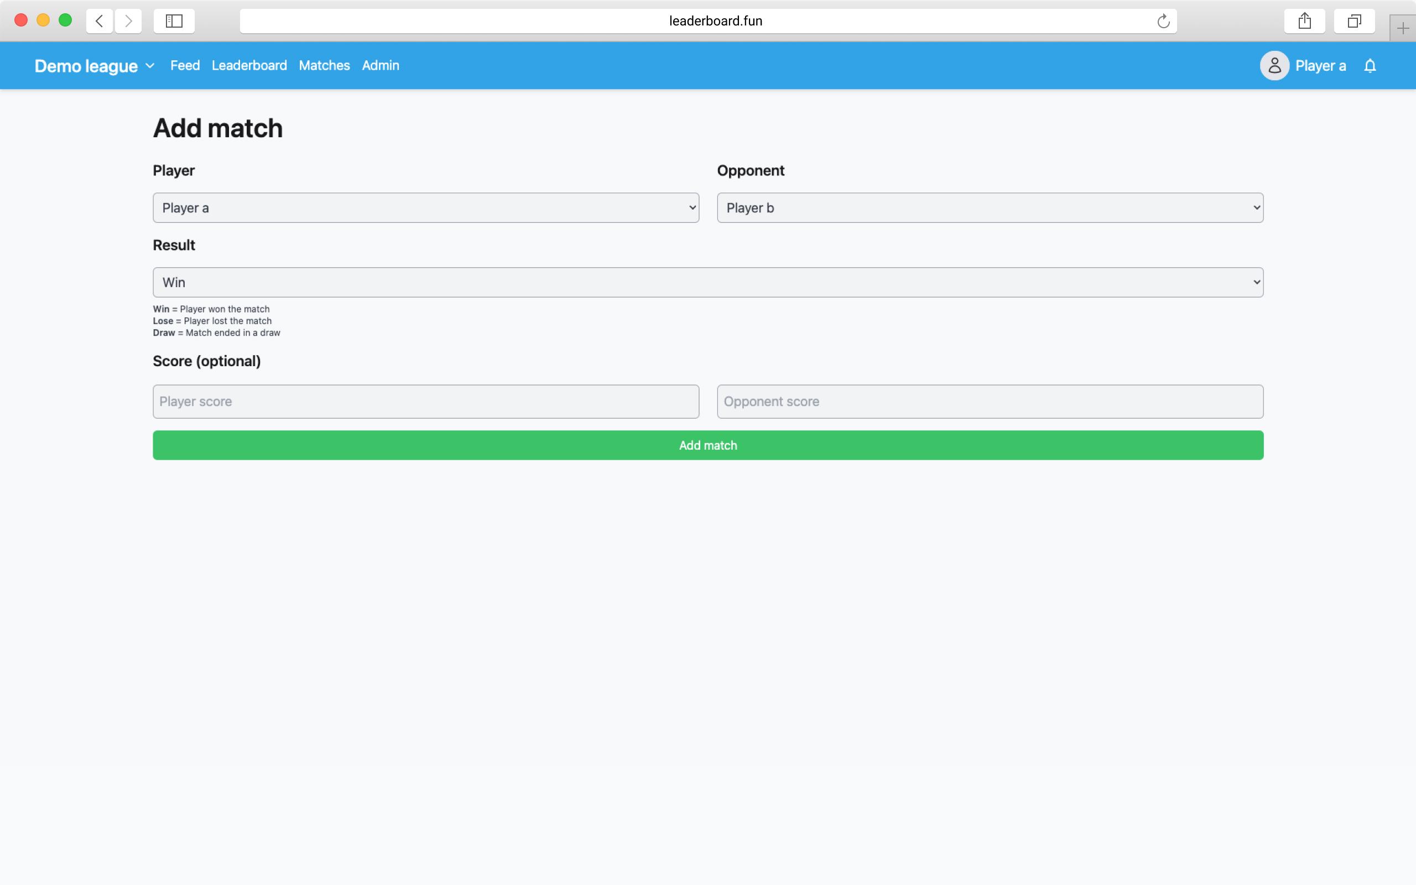Expand the Player dropdown selector
This screenshot has height=885, width=1416.
click(x=426, y=207)
